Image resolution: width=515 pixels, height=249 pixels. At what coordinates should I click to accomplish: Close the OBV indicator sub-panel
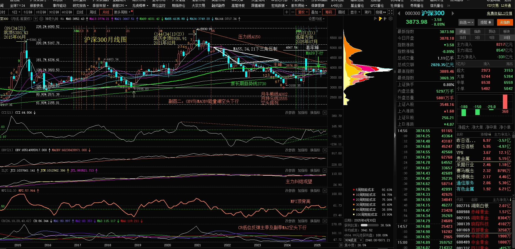(x=325, y=150)
